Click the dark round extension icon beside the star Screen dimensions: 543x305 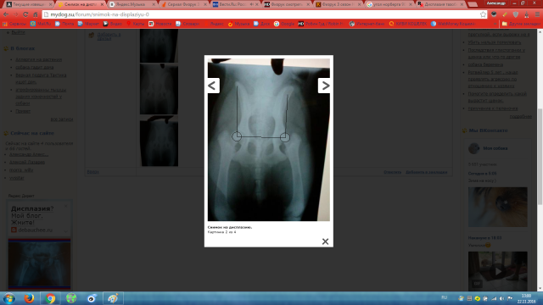(x=494, y=14)
